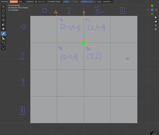
Task: Select the Transform tool
Action: 3,29
